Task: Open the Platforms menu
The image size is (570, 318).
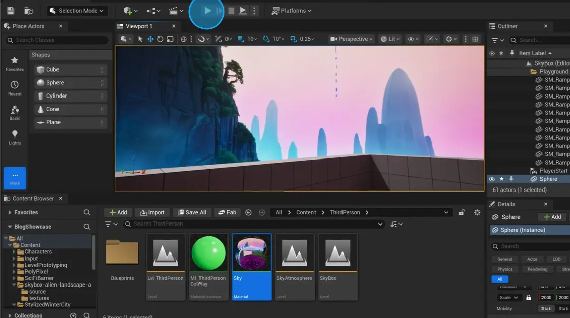Action: tap(291, 10)
